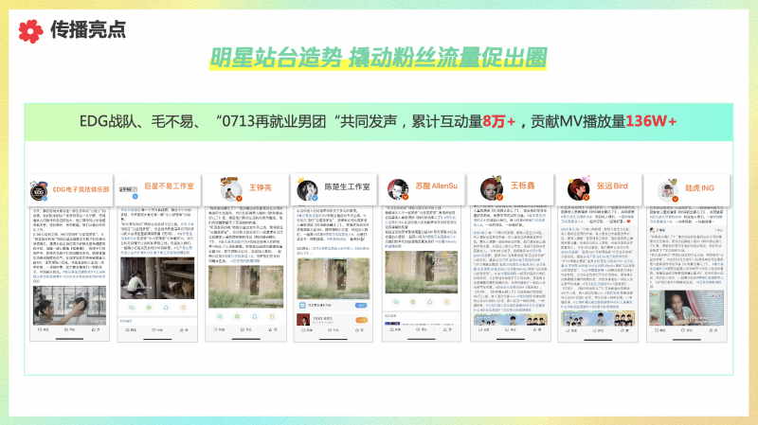Open the 陆虎 ING profile avatar
The width and height of the screenshot is (758, 425).
pyautogui.click(x=668, y=190)
